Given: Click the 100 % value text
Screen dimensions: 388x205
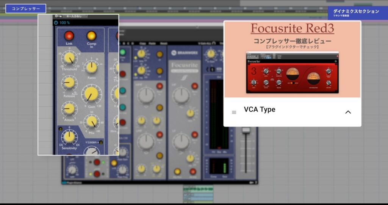Looking at the screenshot, I should pyautogui.click(x=64, y=23).
